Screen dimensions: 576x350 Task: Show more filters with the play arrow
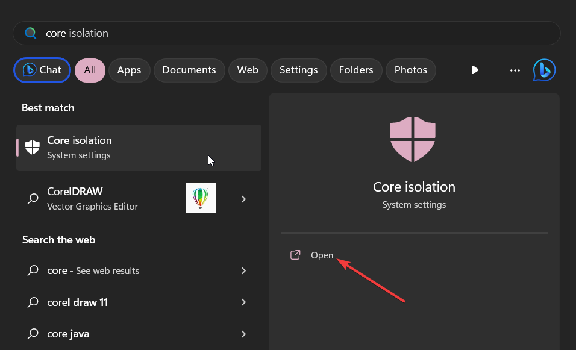click(x=475, y=70)
